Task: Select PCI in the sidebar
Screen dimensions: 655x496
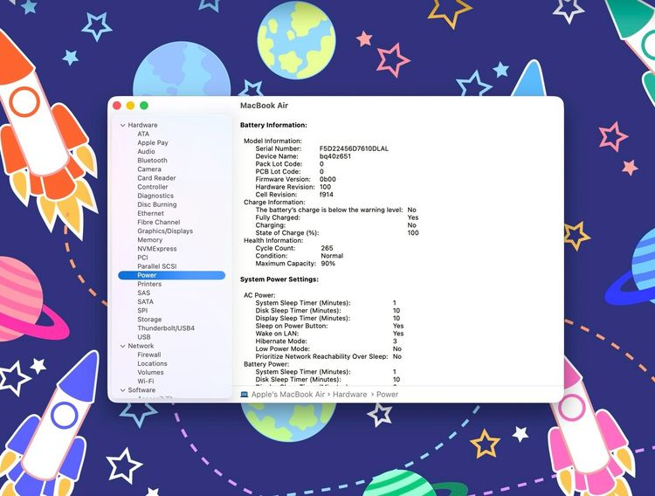Action: coord(143,258)
